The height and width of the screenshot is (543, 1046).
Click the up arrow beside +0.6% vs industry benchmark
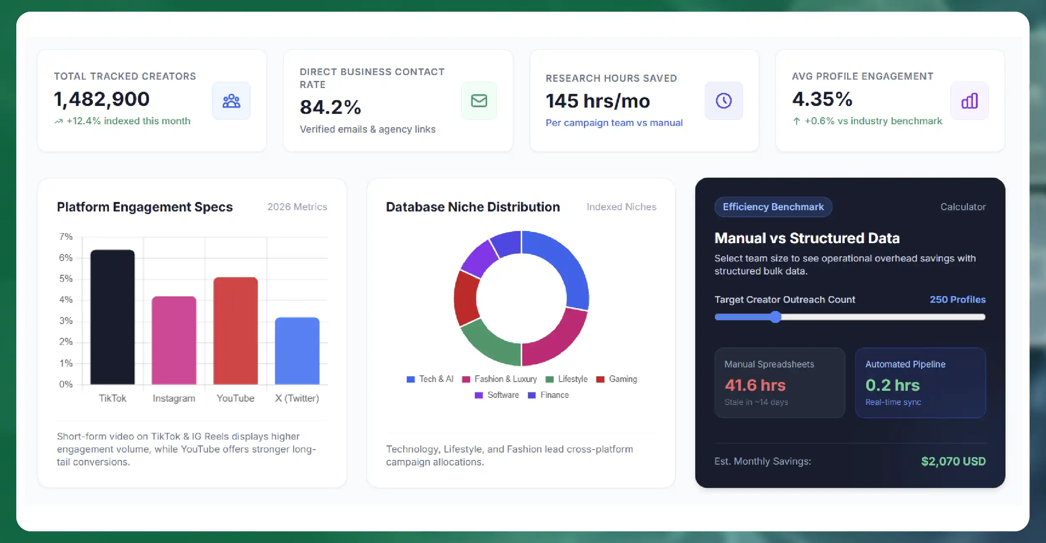coord(796,121)
